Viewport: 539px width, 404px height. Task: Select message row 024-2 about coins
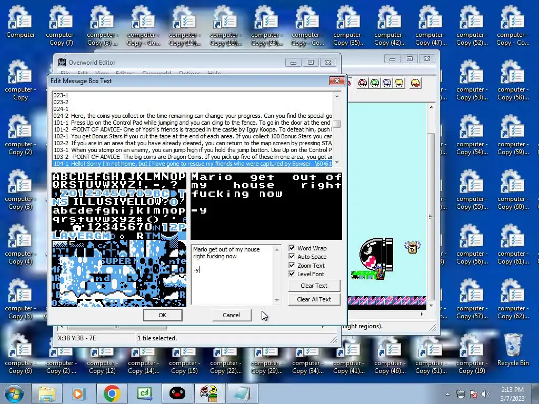pos(193,116)
